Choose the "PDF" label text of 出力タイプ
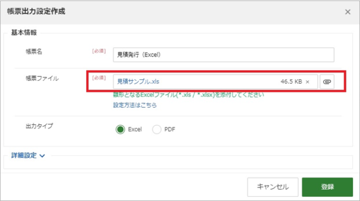The image size is (360, 201). point(170,130)
